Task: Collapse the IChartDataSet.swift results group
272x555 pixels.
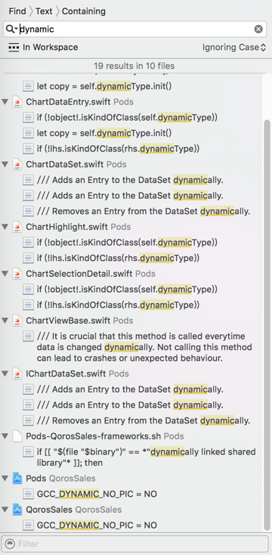Action: [x=5, y=374]
